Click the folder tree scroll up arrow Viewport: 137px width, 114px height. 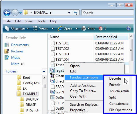click(x=44, y=78)
